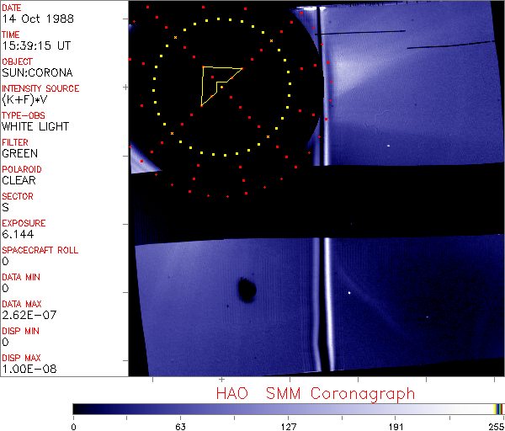The image size is (505, 431).
Task: Select the 14 Oct 1988 date value
Action: pyautogui.click(x=31, y=19)
